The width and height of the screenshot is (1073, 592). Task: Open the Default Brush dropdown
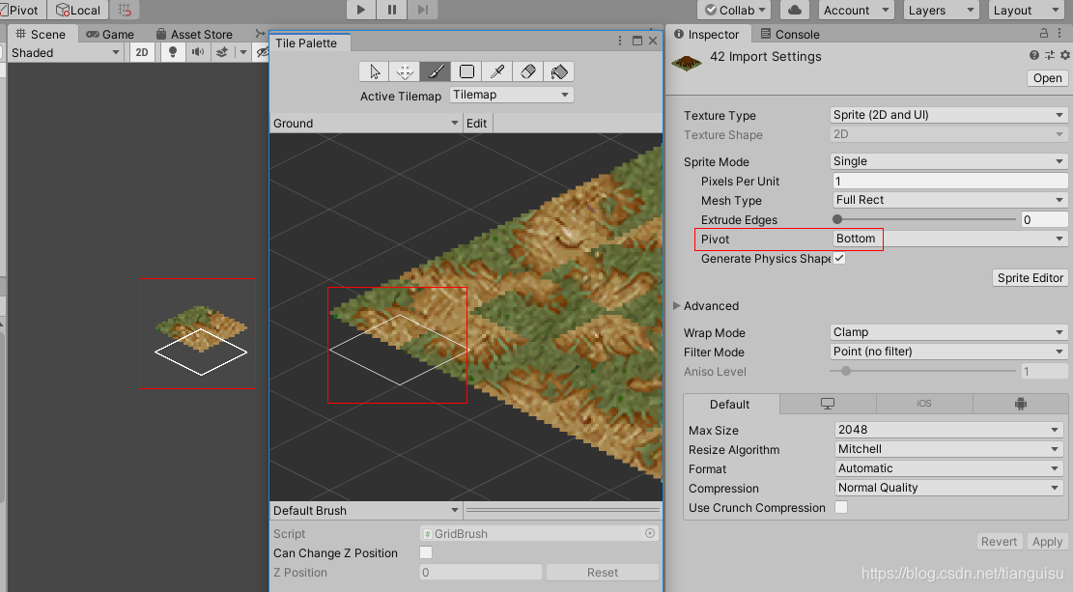tap(365, 511)
